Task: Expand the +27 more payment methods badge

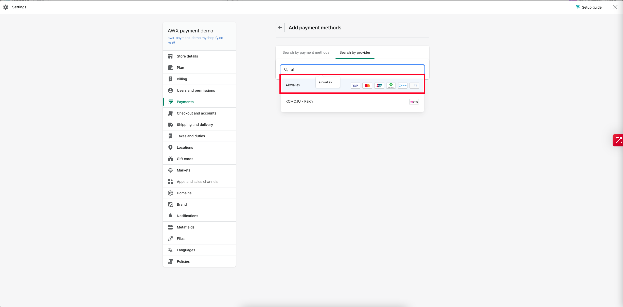Action: pyautogui.click(x=414, y=86)
